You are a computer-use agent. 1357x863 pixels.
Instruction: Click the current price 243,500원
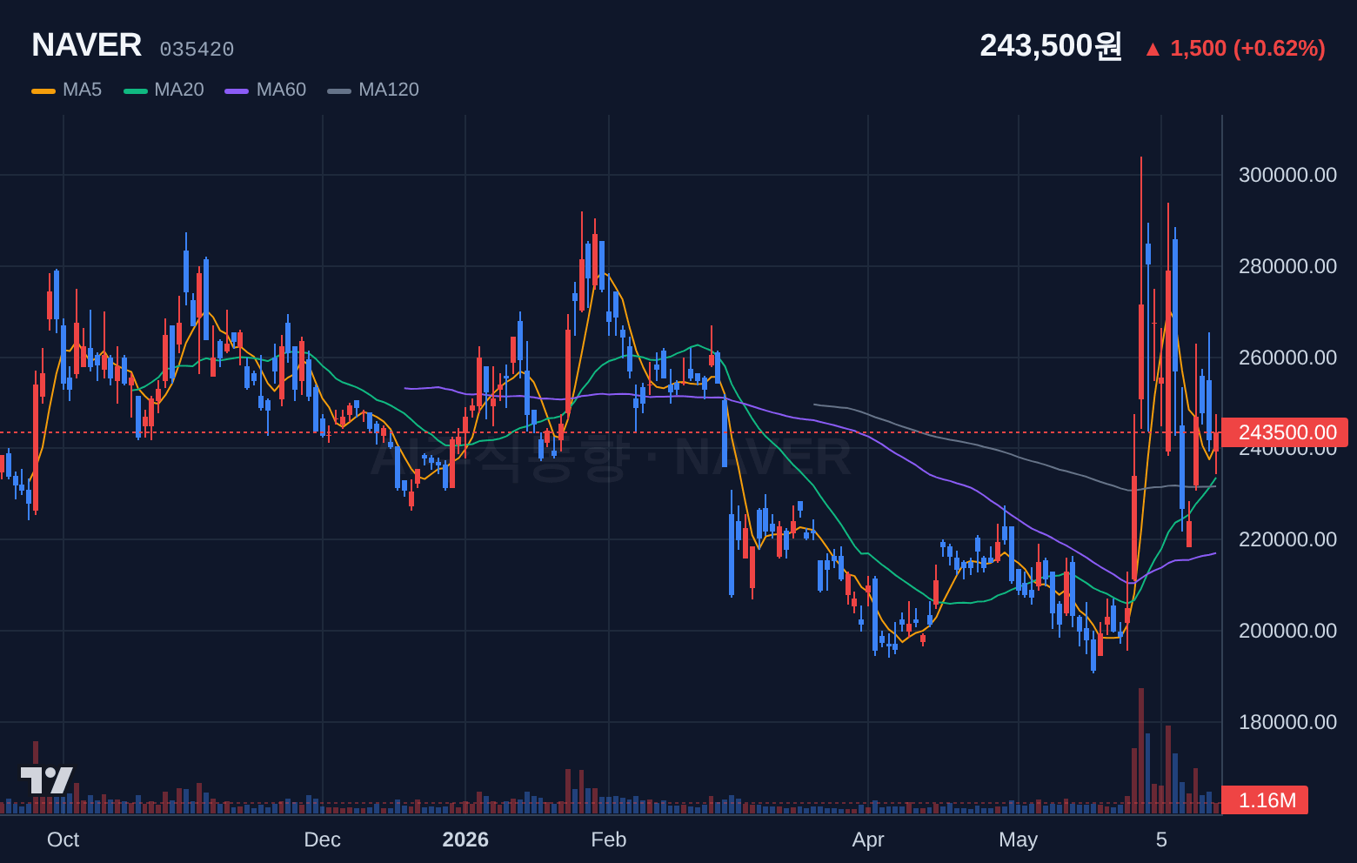click(x=1051, y=45)
